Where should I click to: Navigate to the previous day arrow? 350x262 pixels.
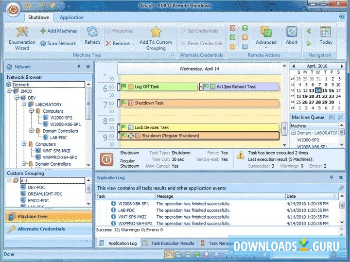coord(309,31)
